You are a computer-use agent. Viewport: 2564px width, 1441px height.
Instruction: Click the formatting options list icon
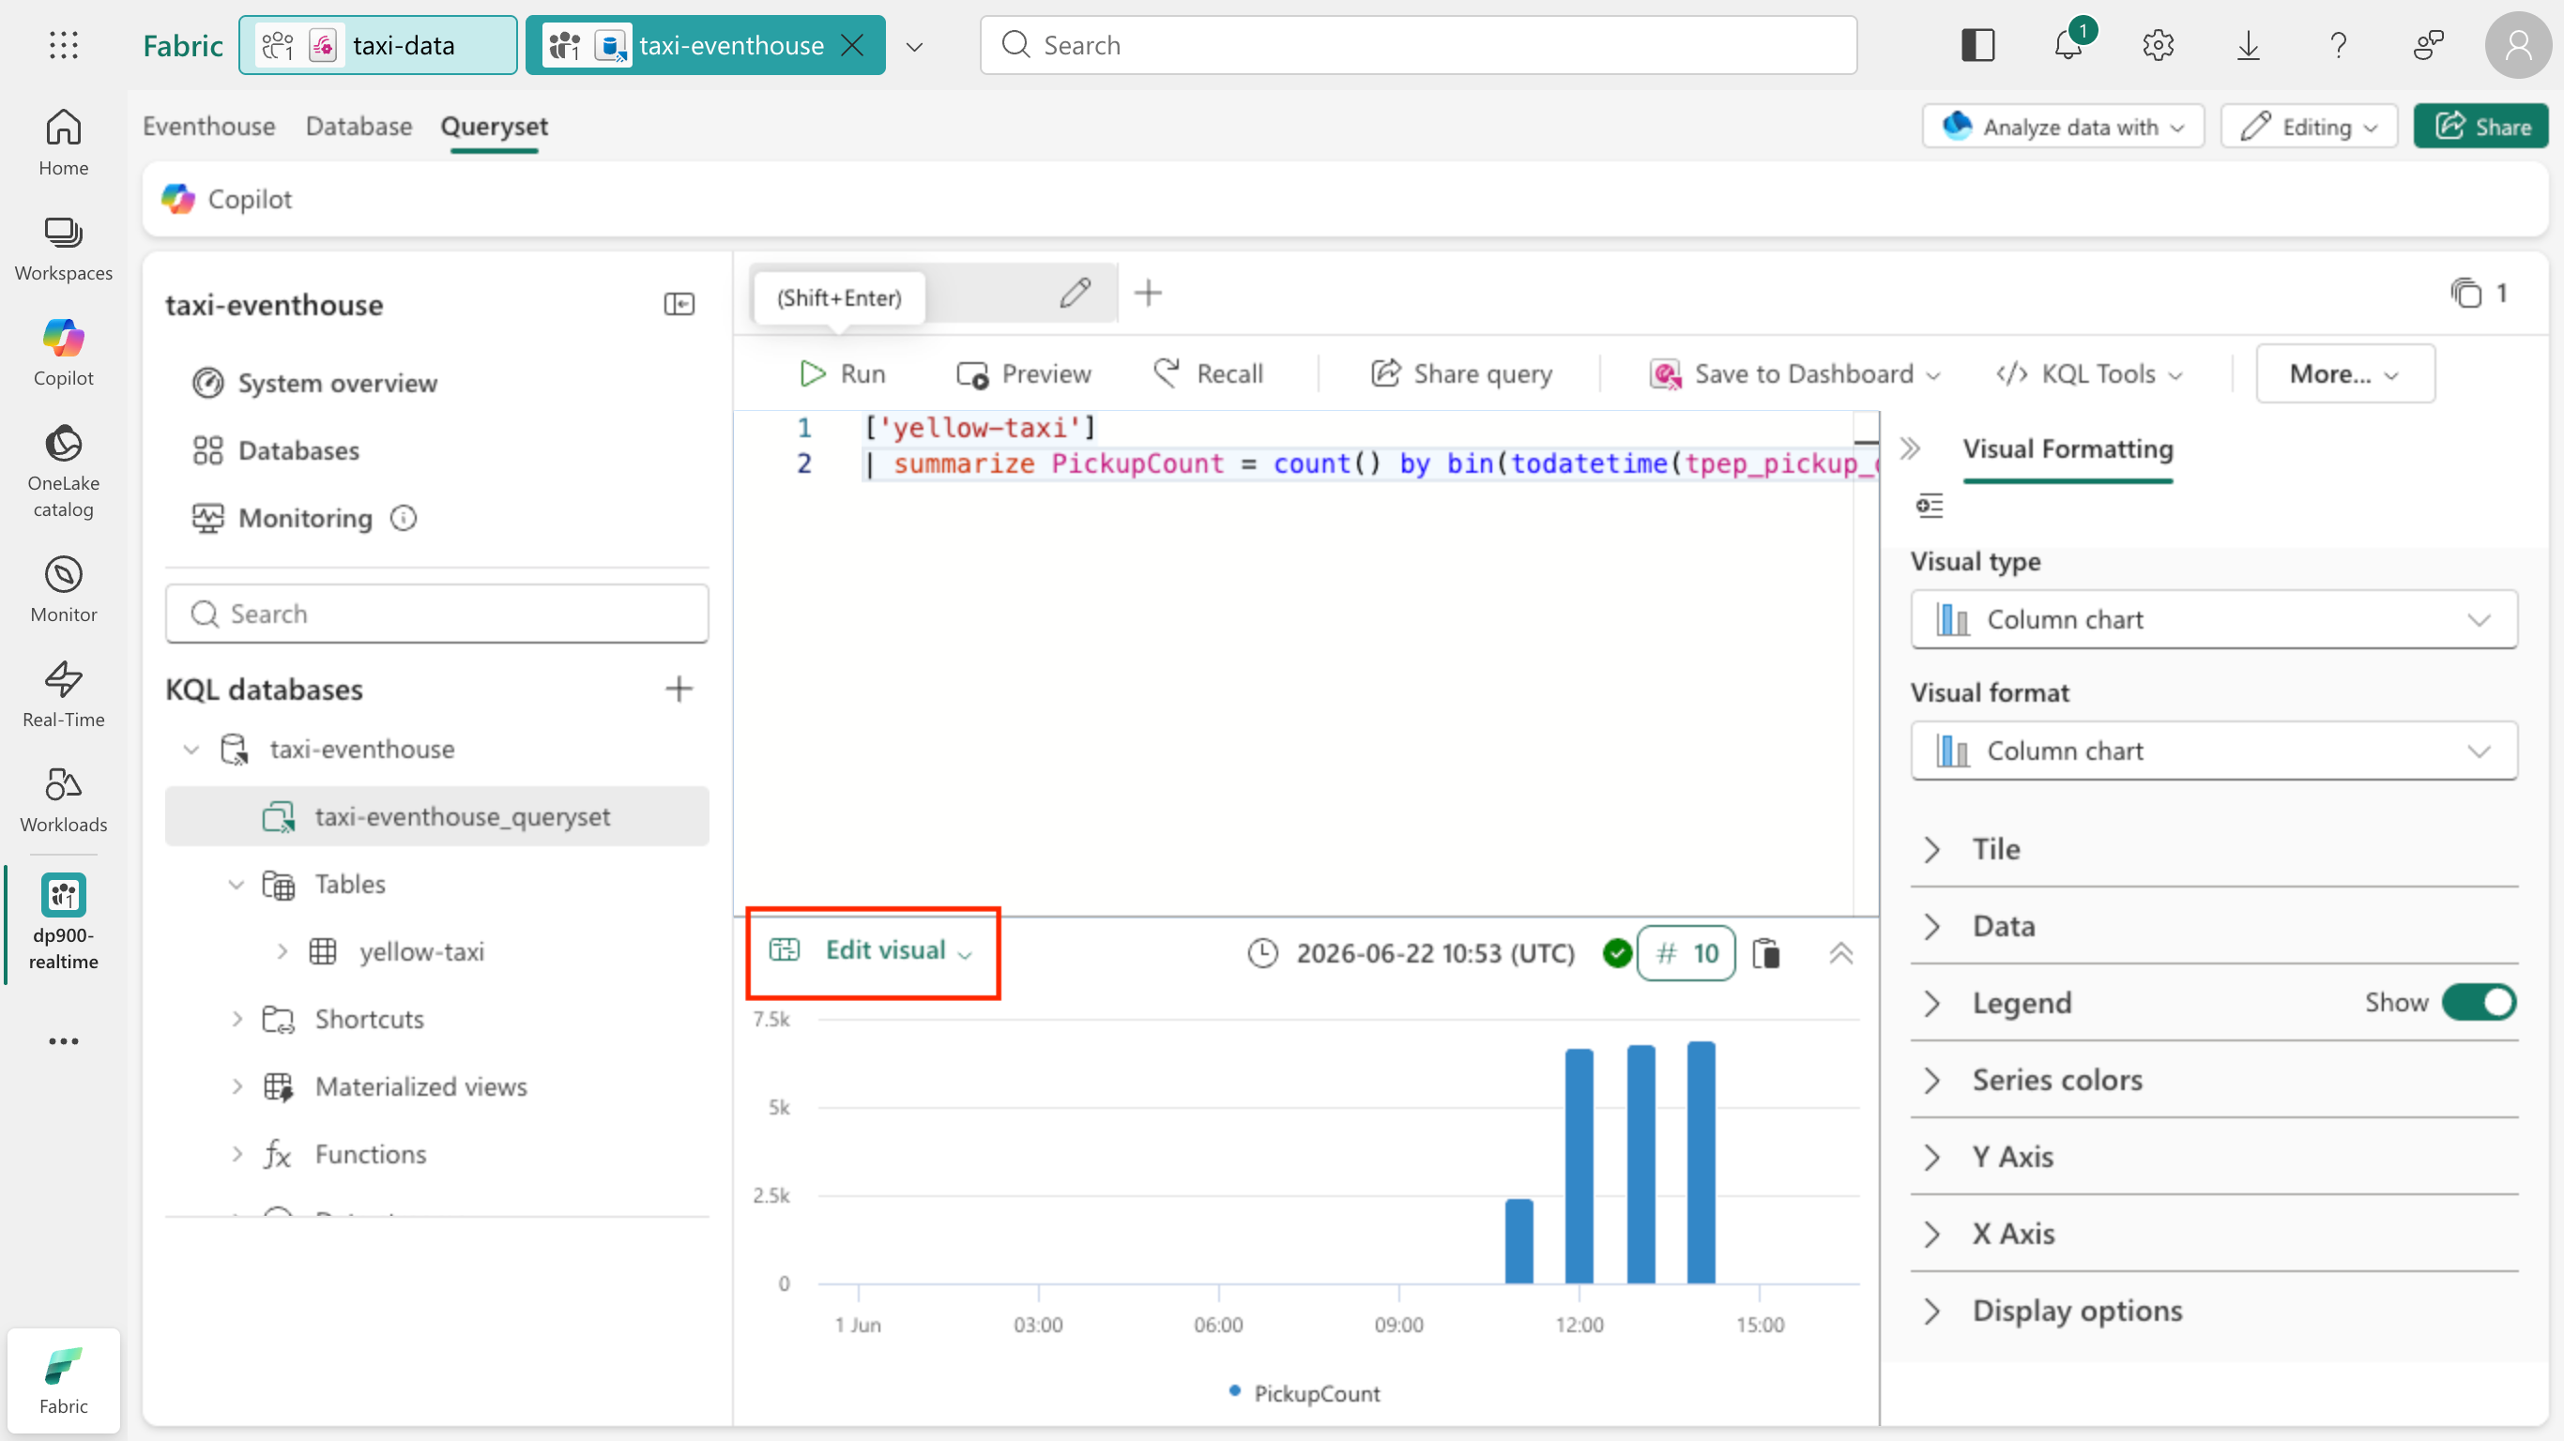pos(1930,506)
